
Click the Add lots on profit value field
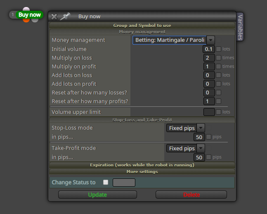point(209,84)
